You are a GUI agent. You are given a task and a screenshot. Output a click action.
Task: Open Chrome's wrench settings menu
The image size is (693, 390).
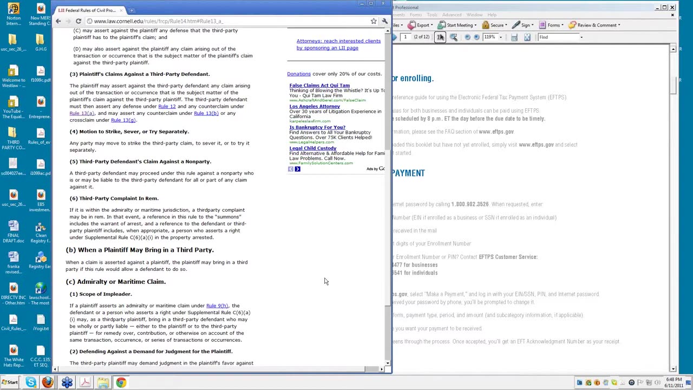pos(384,21)
